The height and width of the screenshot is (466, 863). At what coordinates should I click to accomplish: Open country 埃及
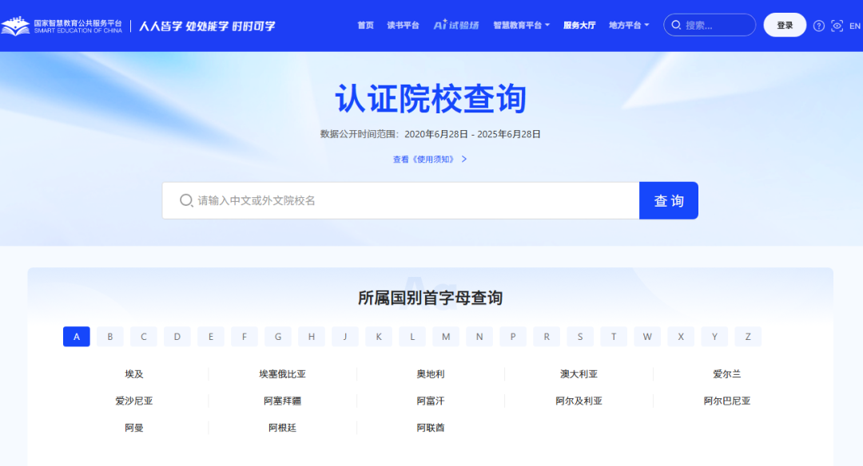[133, 374]
